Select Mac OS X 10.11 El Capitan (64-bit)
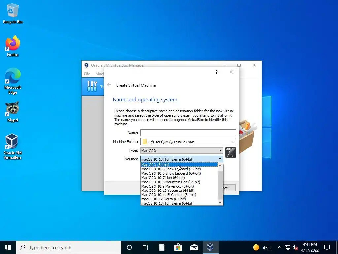The height and width of the screenshot is (254, 338). pos(179,195)
